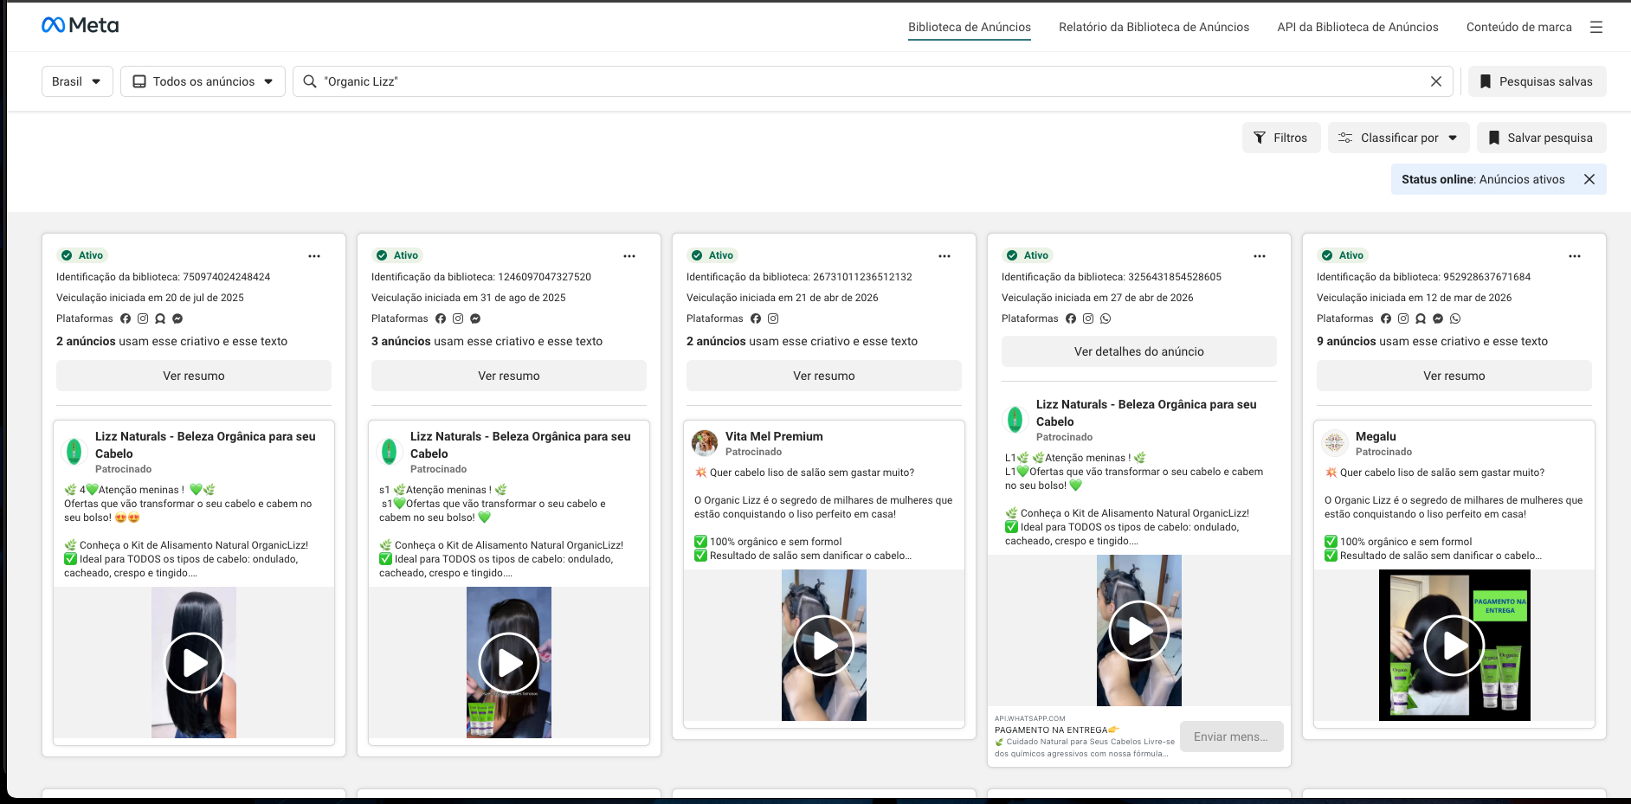1631x804 pixels.
Task: Clear the search field with the X icon
Action: click(x=1436, y=81)
